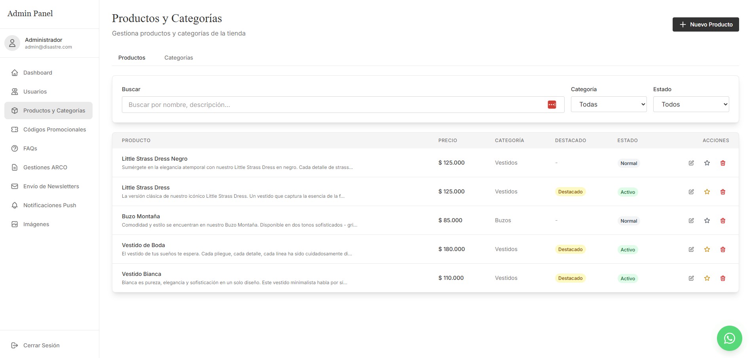The image size is (749, 358).
Task: Open Productos y Categorías in sidebar
Action: coord(48,111)
